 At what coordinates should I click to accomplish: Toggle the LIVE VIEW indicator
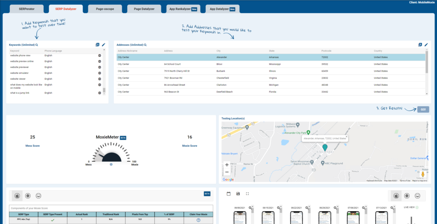tap(417, 207)
